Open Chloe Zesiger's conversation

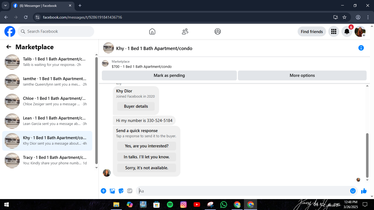pos(47,101)
